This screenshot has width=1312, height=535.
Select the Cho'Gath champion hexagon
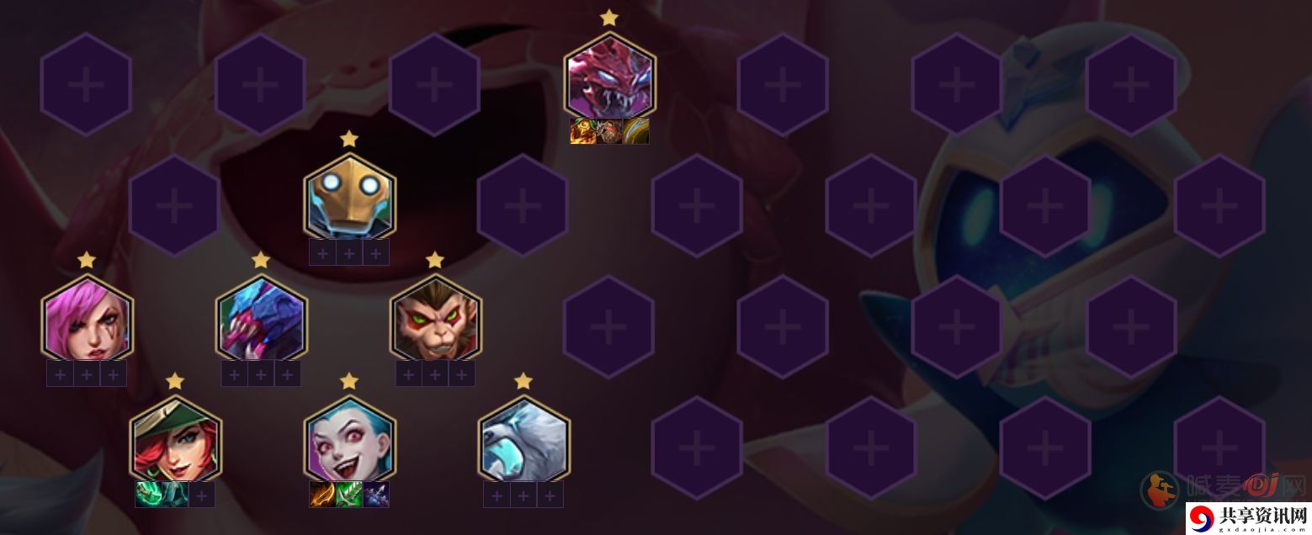[609, 74]
